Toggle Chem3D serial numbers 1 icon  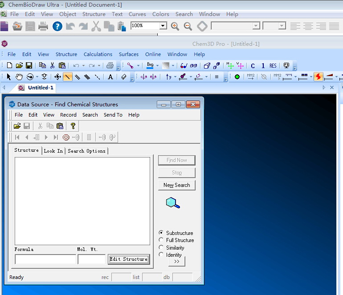pos(263,66)
